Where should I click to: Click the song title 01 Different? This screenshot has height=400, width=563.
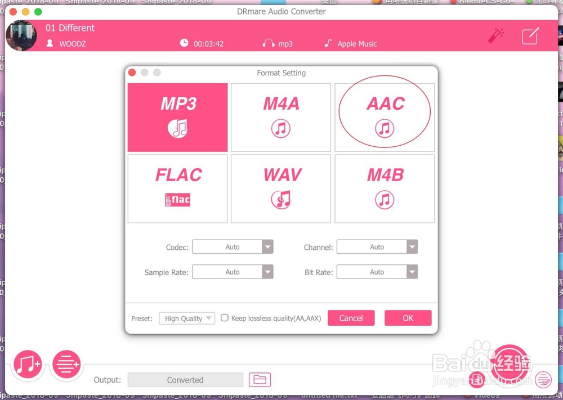click(x=70, y=28)
